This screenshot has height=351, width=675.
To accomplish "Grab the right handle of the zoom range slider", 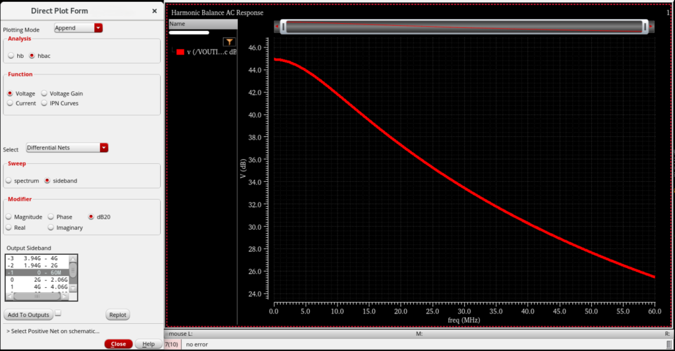I will (645, 27).
